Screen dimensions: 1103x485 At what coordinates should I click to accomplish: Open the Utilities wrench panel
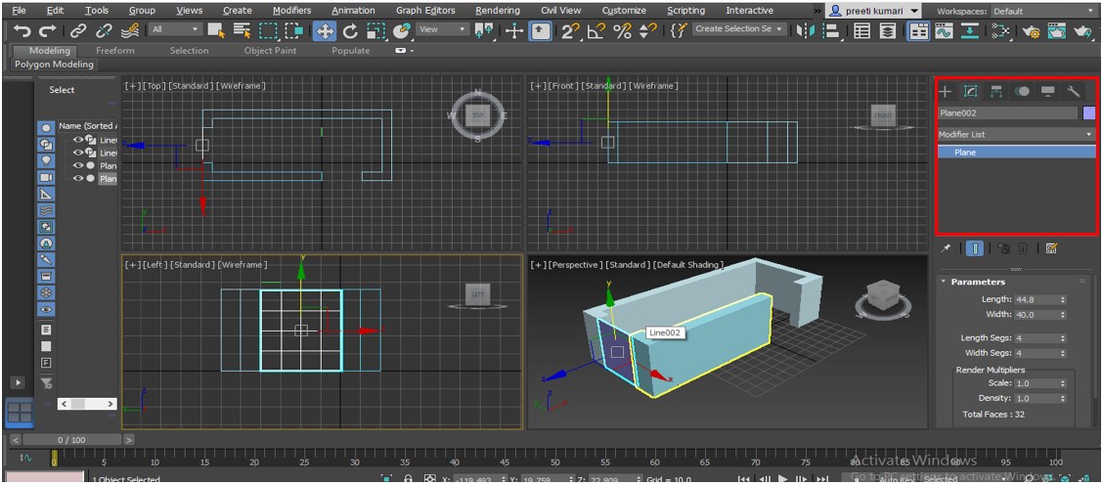pyautogui.click(x=1074, y=91)
